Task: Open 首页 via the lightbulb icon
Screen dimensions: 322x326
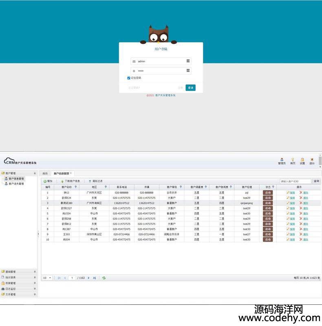Action: [x=292, y=160]
